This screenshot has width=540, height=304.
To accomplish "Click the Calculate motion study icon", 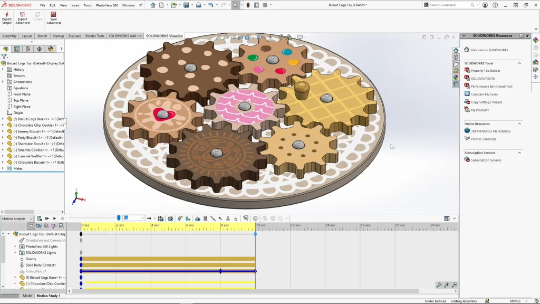I will pyautogui.click(x=39, y=218).
